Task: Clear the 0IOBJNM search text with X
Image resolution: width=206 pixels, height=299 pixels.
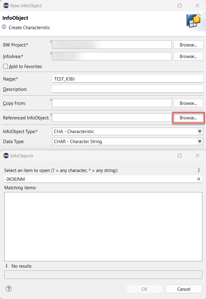Action: 199,179
